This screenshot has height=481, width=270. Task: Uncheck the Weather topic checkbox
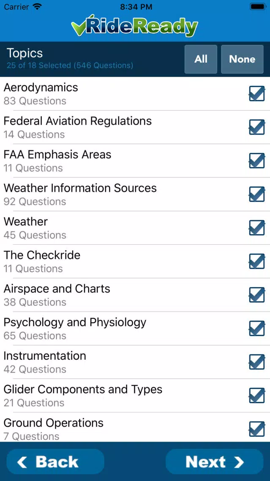point(257,227)
